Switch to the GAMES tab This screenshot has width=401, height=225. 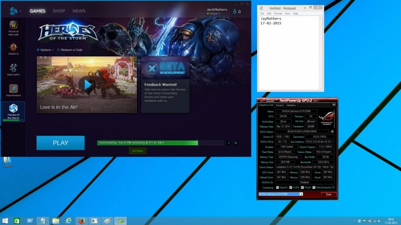point(37,11)
